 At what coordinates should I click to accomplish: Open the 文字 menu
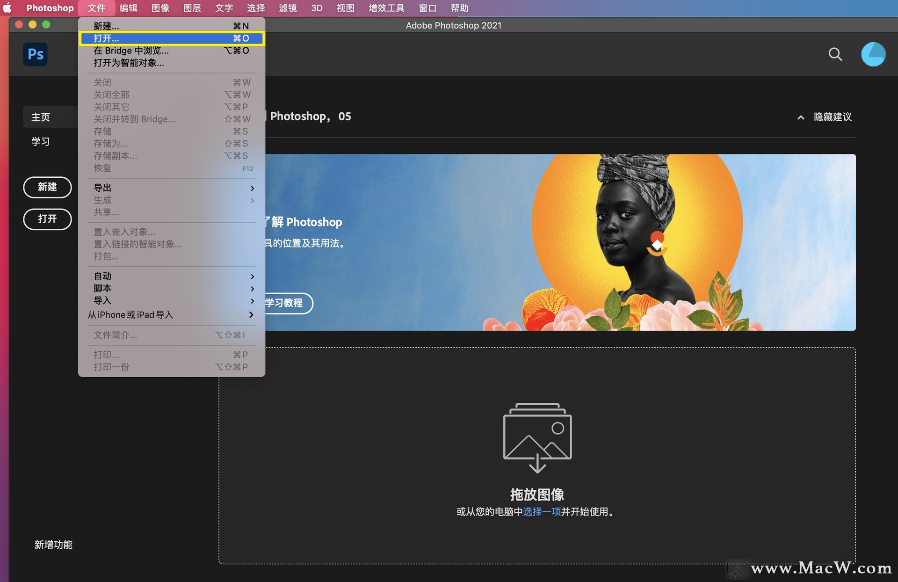[x=224, y=8]
